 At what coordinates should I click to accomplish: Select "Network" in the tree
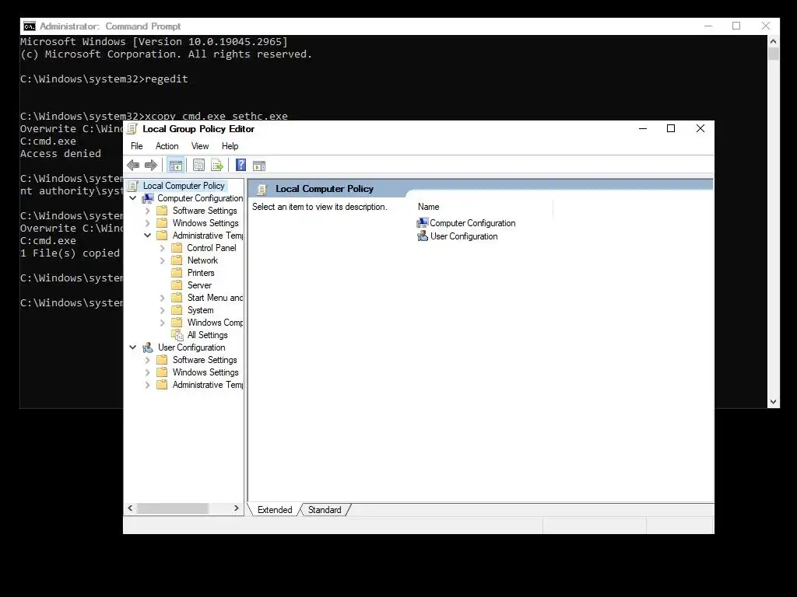pos(202,260)
